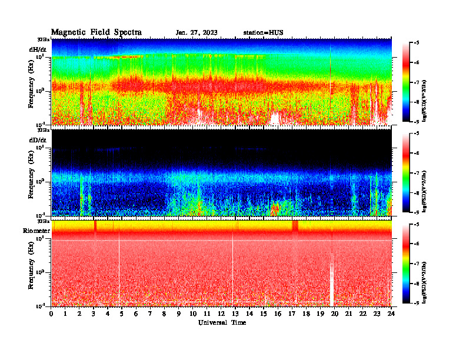This screenshot has width=466, height=360.
Task: Click the '-5' tick on Riometer colorbar
Action: click(x=417, y=224)
